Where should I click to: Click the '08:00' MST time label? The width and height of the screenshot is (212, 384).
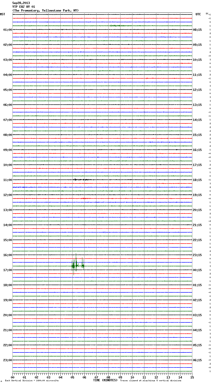(x=7, y=135)
